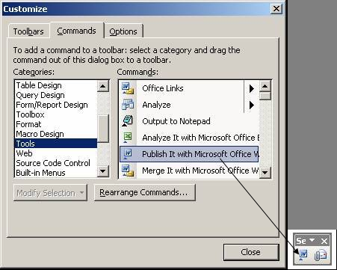
Task: Click the Word icon on floating toolbar
Action: 303,255
